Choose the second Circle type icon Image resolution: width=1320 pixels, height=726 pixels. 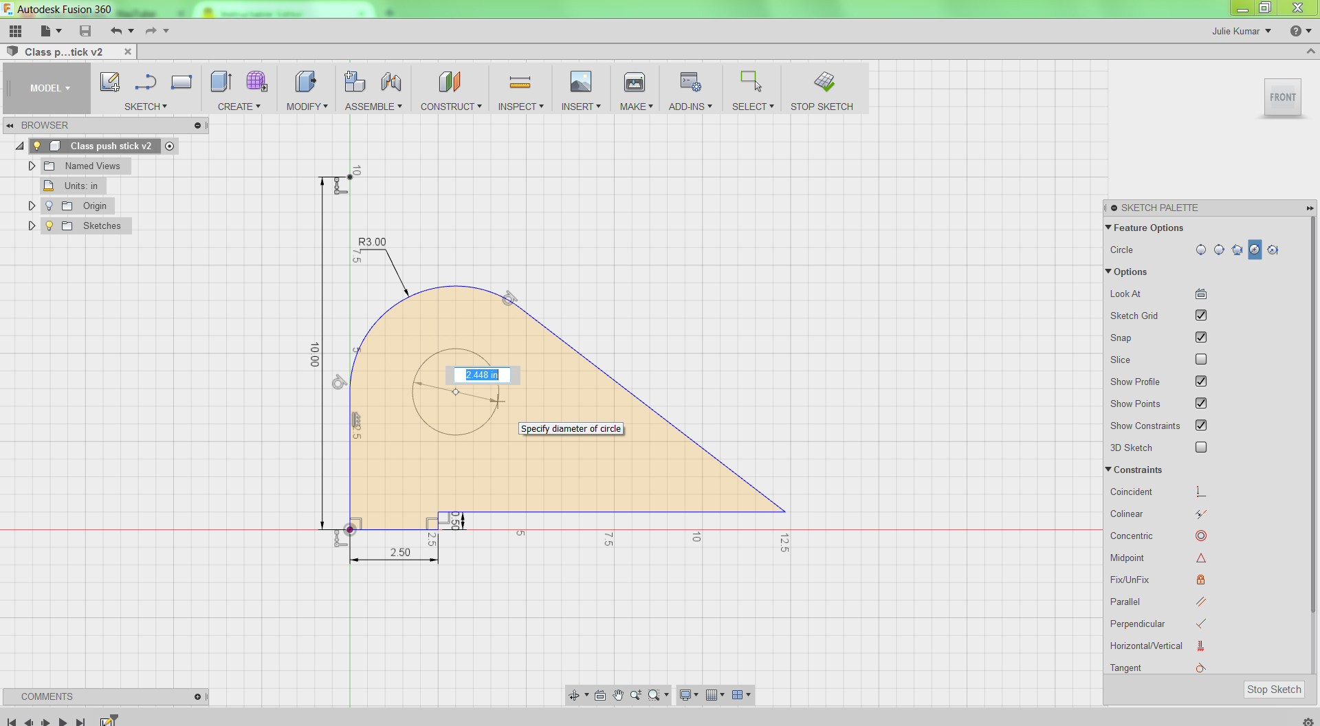point(1219,250)
